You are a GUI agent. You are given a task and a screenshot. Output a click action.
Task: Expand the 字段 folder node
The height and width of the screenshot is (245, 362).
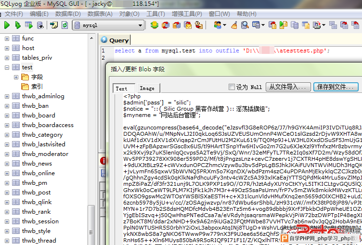(16, 77)
